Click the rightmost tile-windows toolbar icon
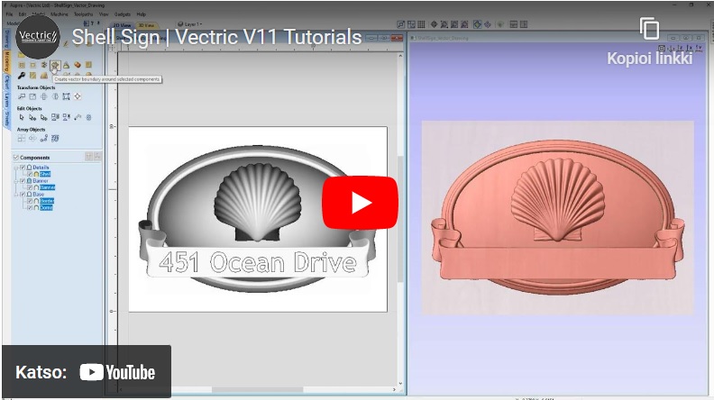714x400 pixels. coord(524,24)
